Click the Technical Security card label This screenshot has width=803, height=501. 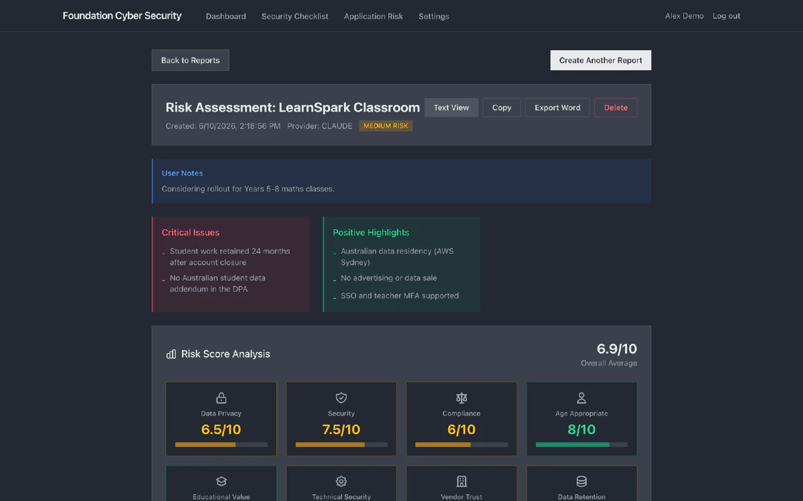pyautogui.click(x=341, y=497)
